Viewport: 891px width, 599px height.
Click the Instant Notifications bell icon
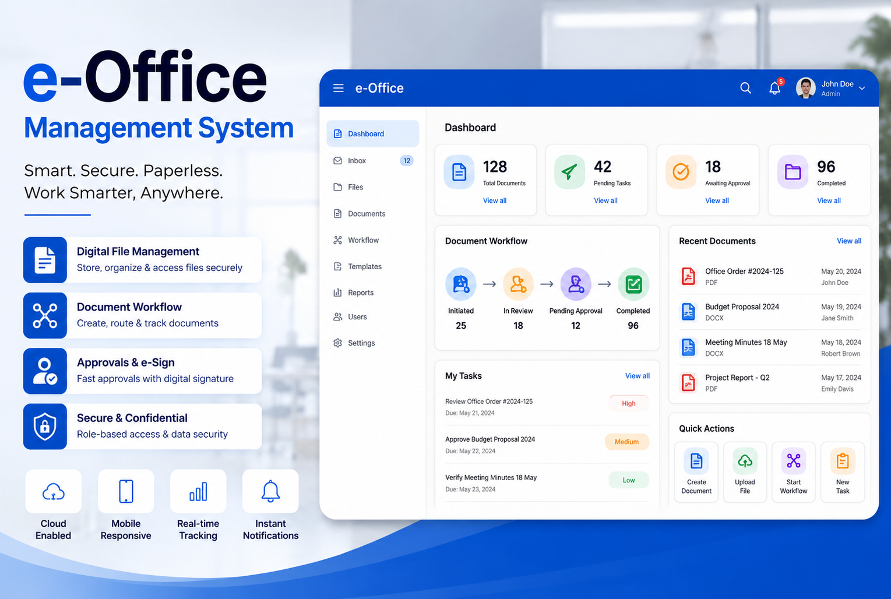point(270,492)
